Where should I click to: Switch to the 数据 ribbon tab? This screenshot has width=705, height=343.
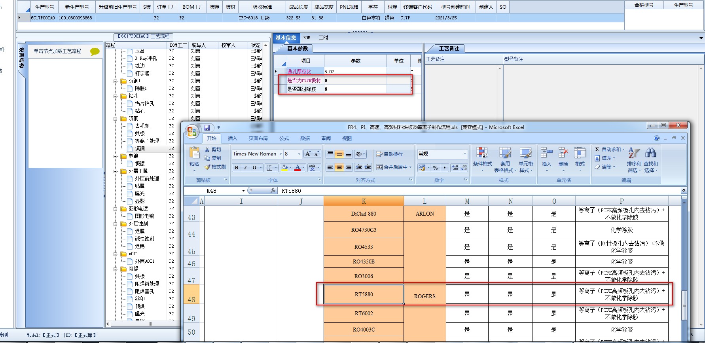(x=305, y=138)
